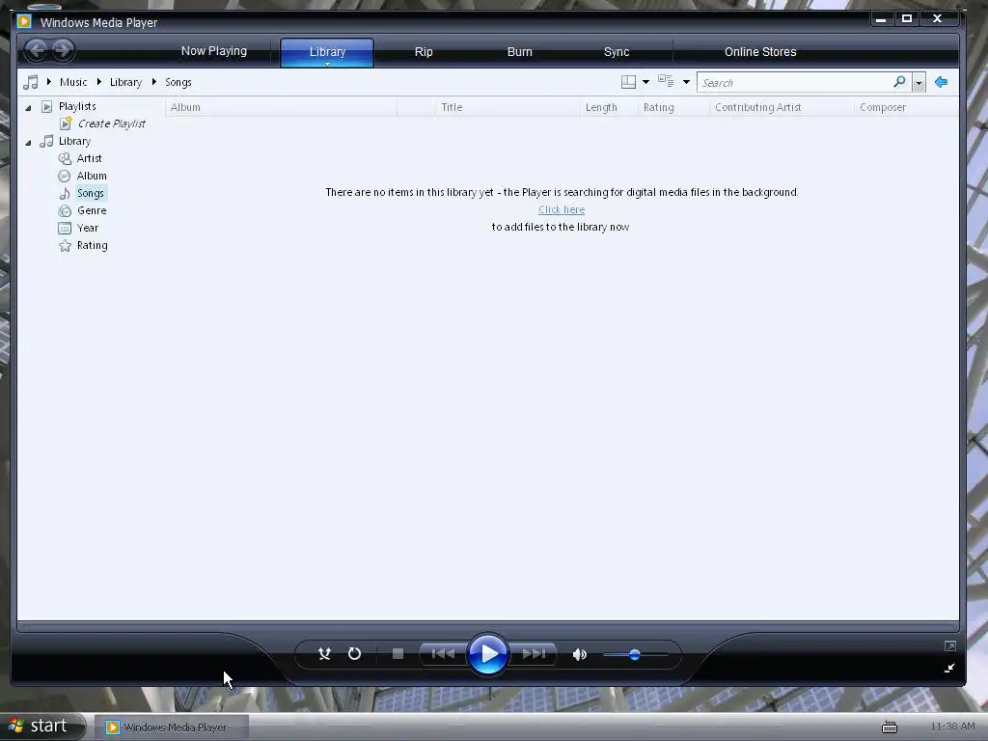The width and height of the screenshot is (988, 741).
Task: Click the Create Playlist icon
Action: 66,123
